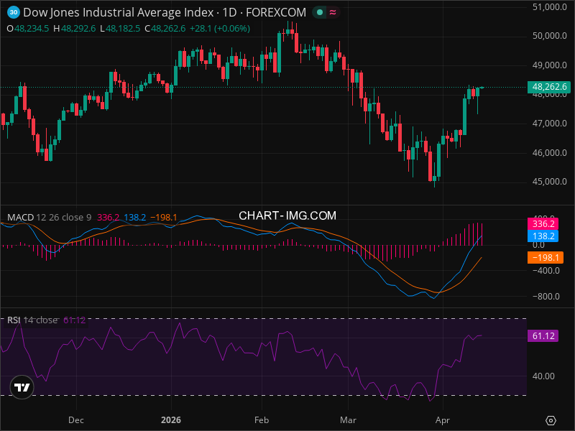Open chart settings gear icon

[x=551, y=420]
